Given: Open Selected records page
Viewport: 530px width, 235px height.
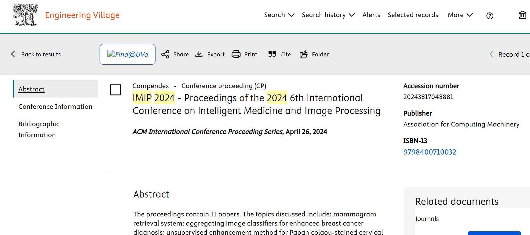Looking at the screenshot, I should (413, 15).
